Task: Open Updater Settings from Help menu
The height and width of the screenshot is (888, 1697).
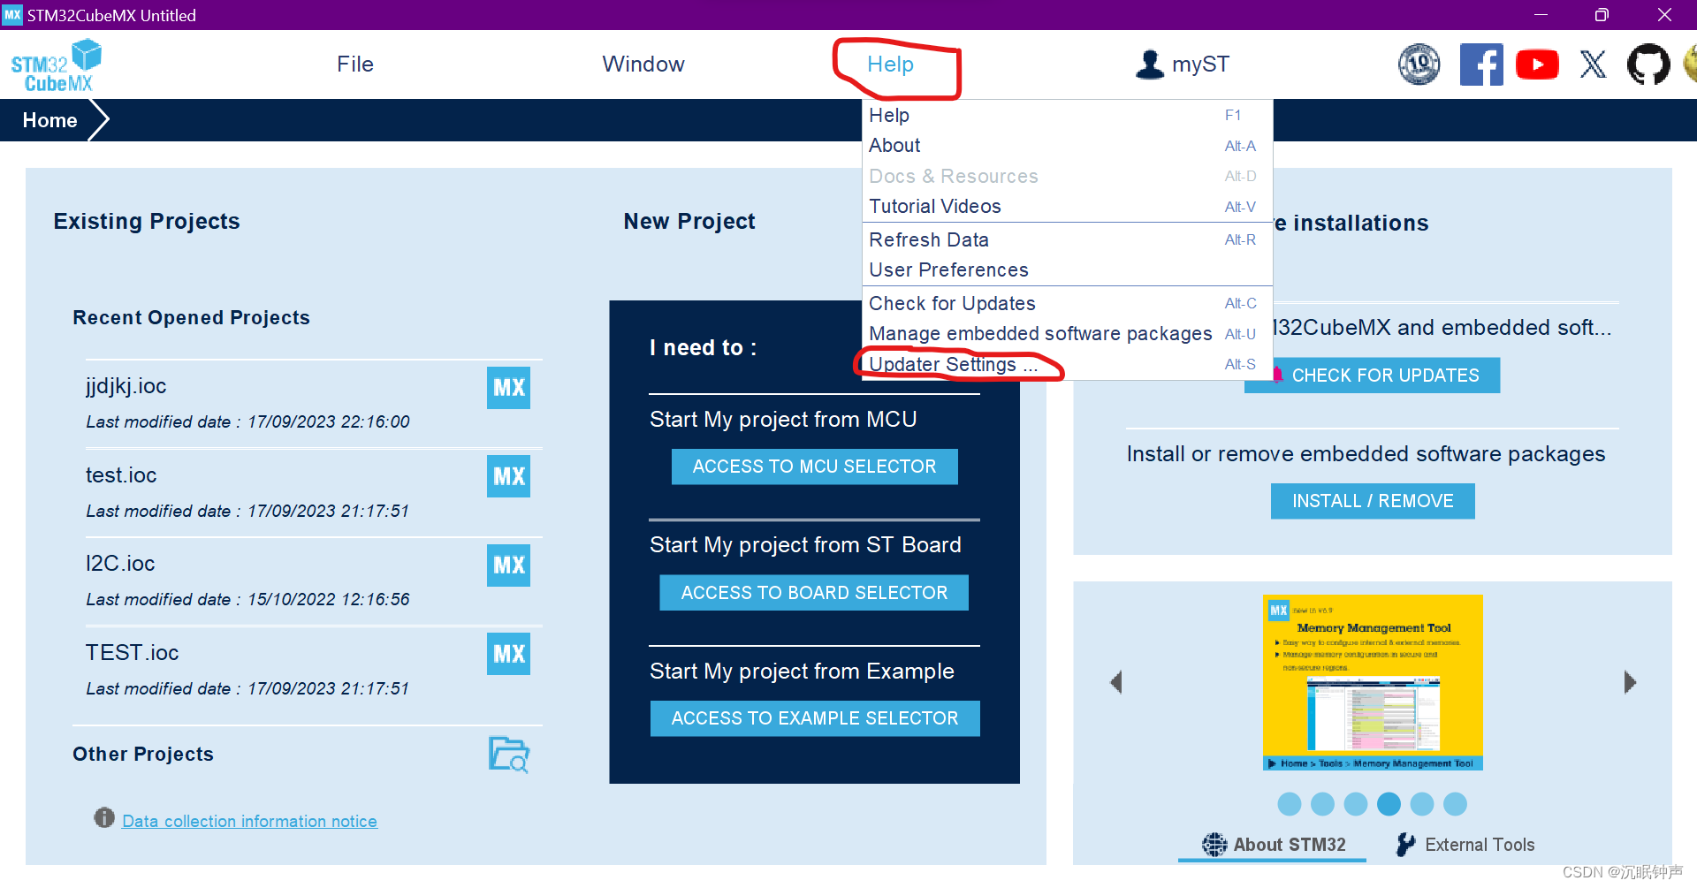Action: 1067,365
